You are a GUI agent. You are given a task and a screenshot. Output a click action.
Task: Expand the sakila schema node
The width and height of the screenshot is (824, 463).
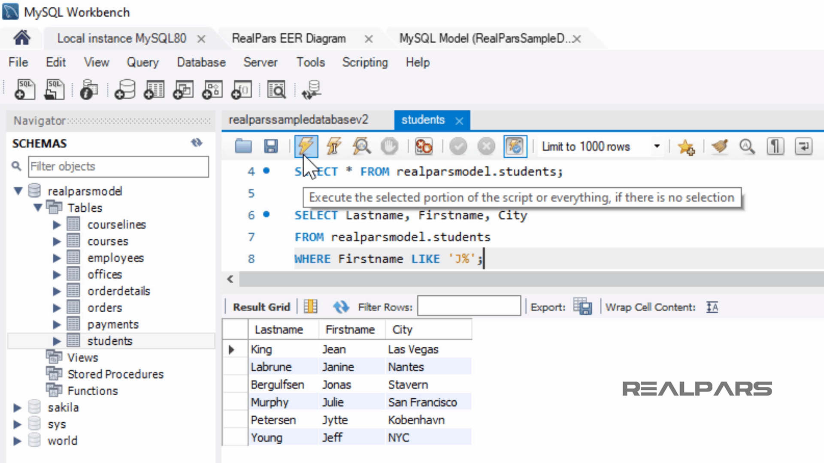17,407
